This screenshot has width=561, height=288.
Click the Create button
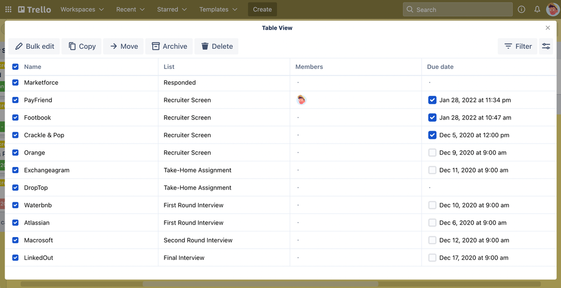tap(262, 10)
